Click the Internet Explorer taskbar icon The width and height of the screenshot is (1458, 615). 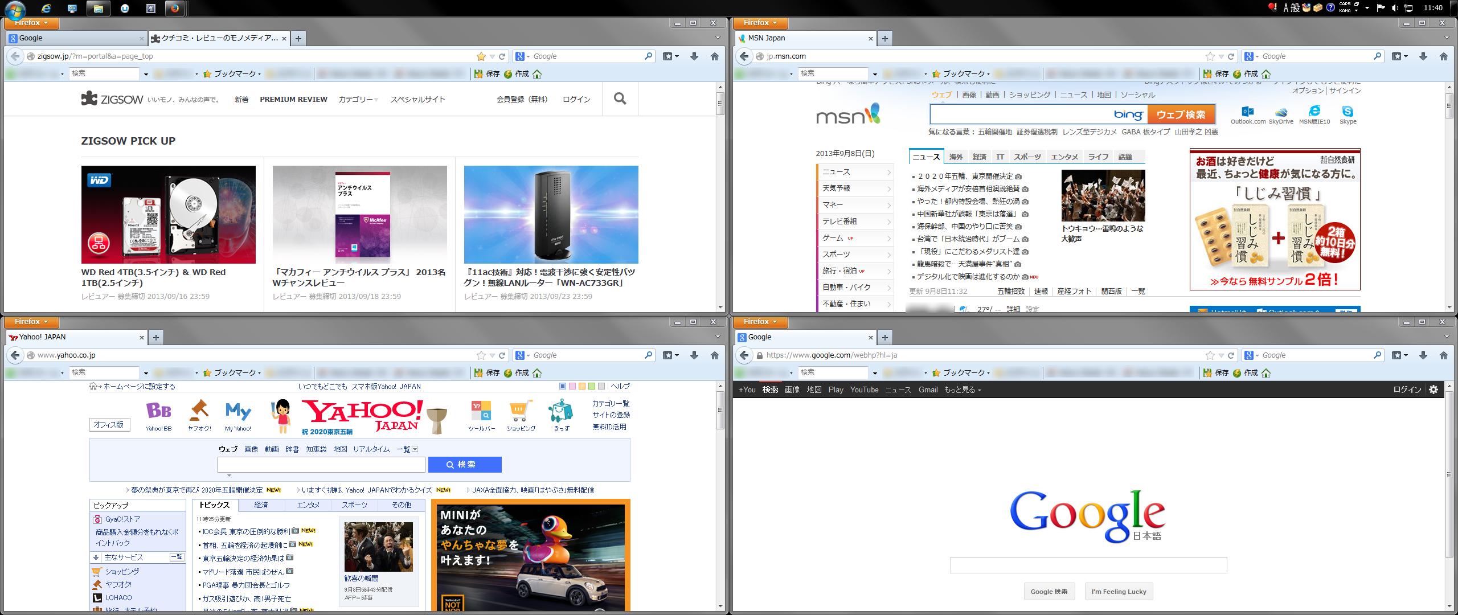click(46, 8)
